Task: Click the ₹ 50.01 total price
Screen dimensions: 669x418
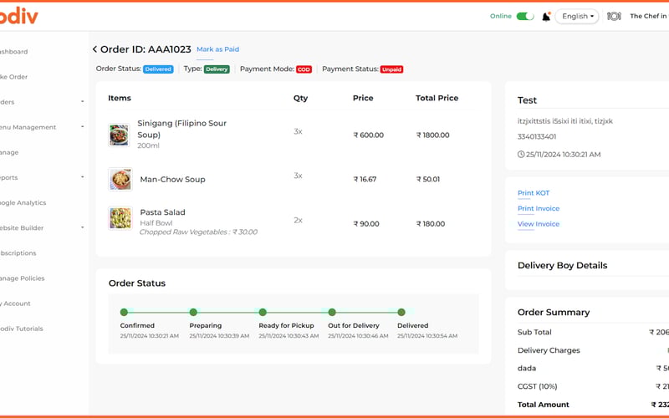Action: (x=428, y=179)
